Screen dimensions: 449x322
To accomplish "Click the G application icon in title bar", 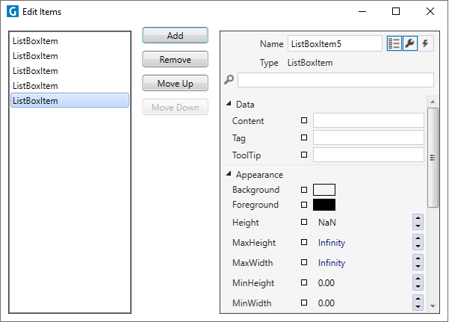I will click(13, 12).
